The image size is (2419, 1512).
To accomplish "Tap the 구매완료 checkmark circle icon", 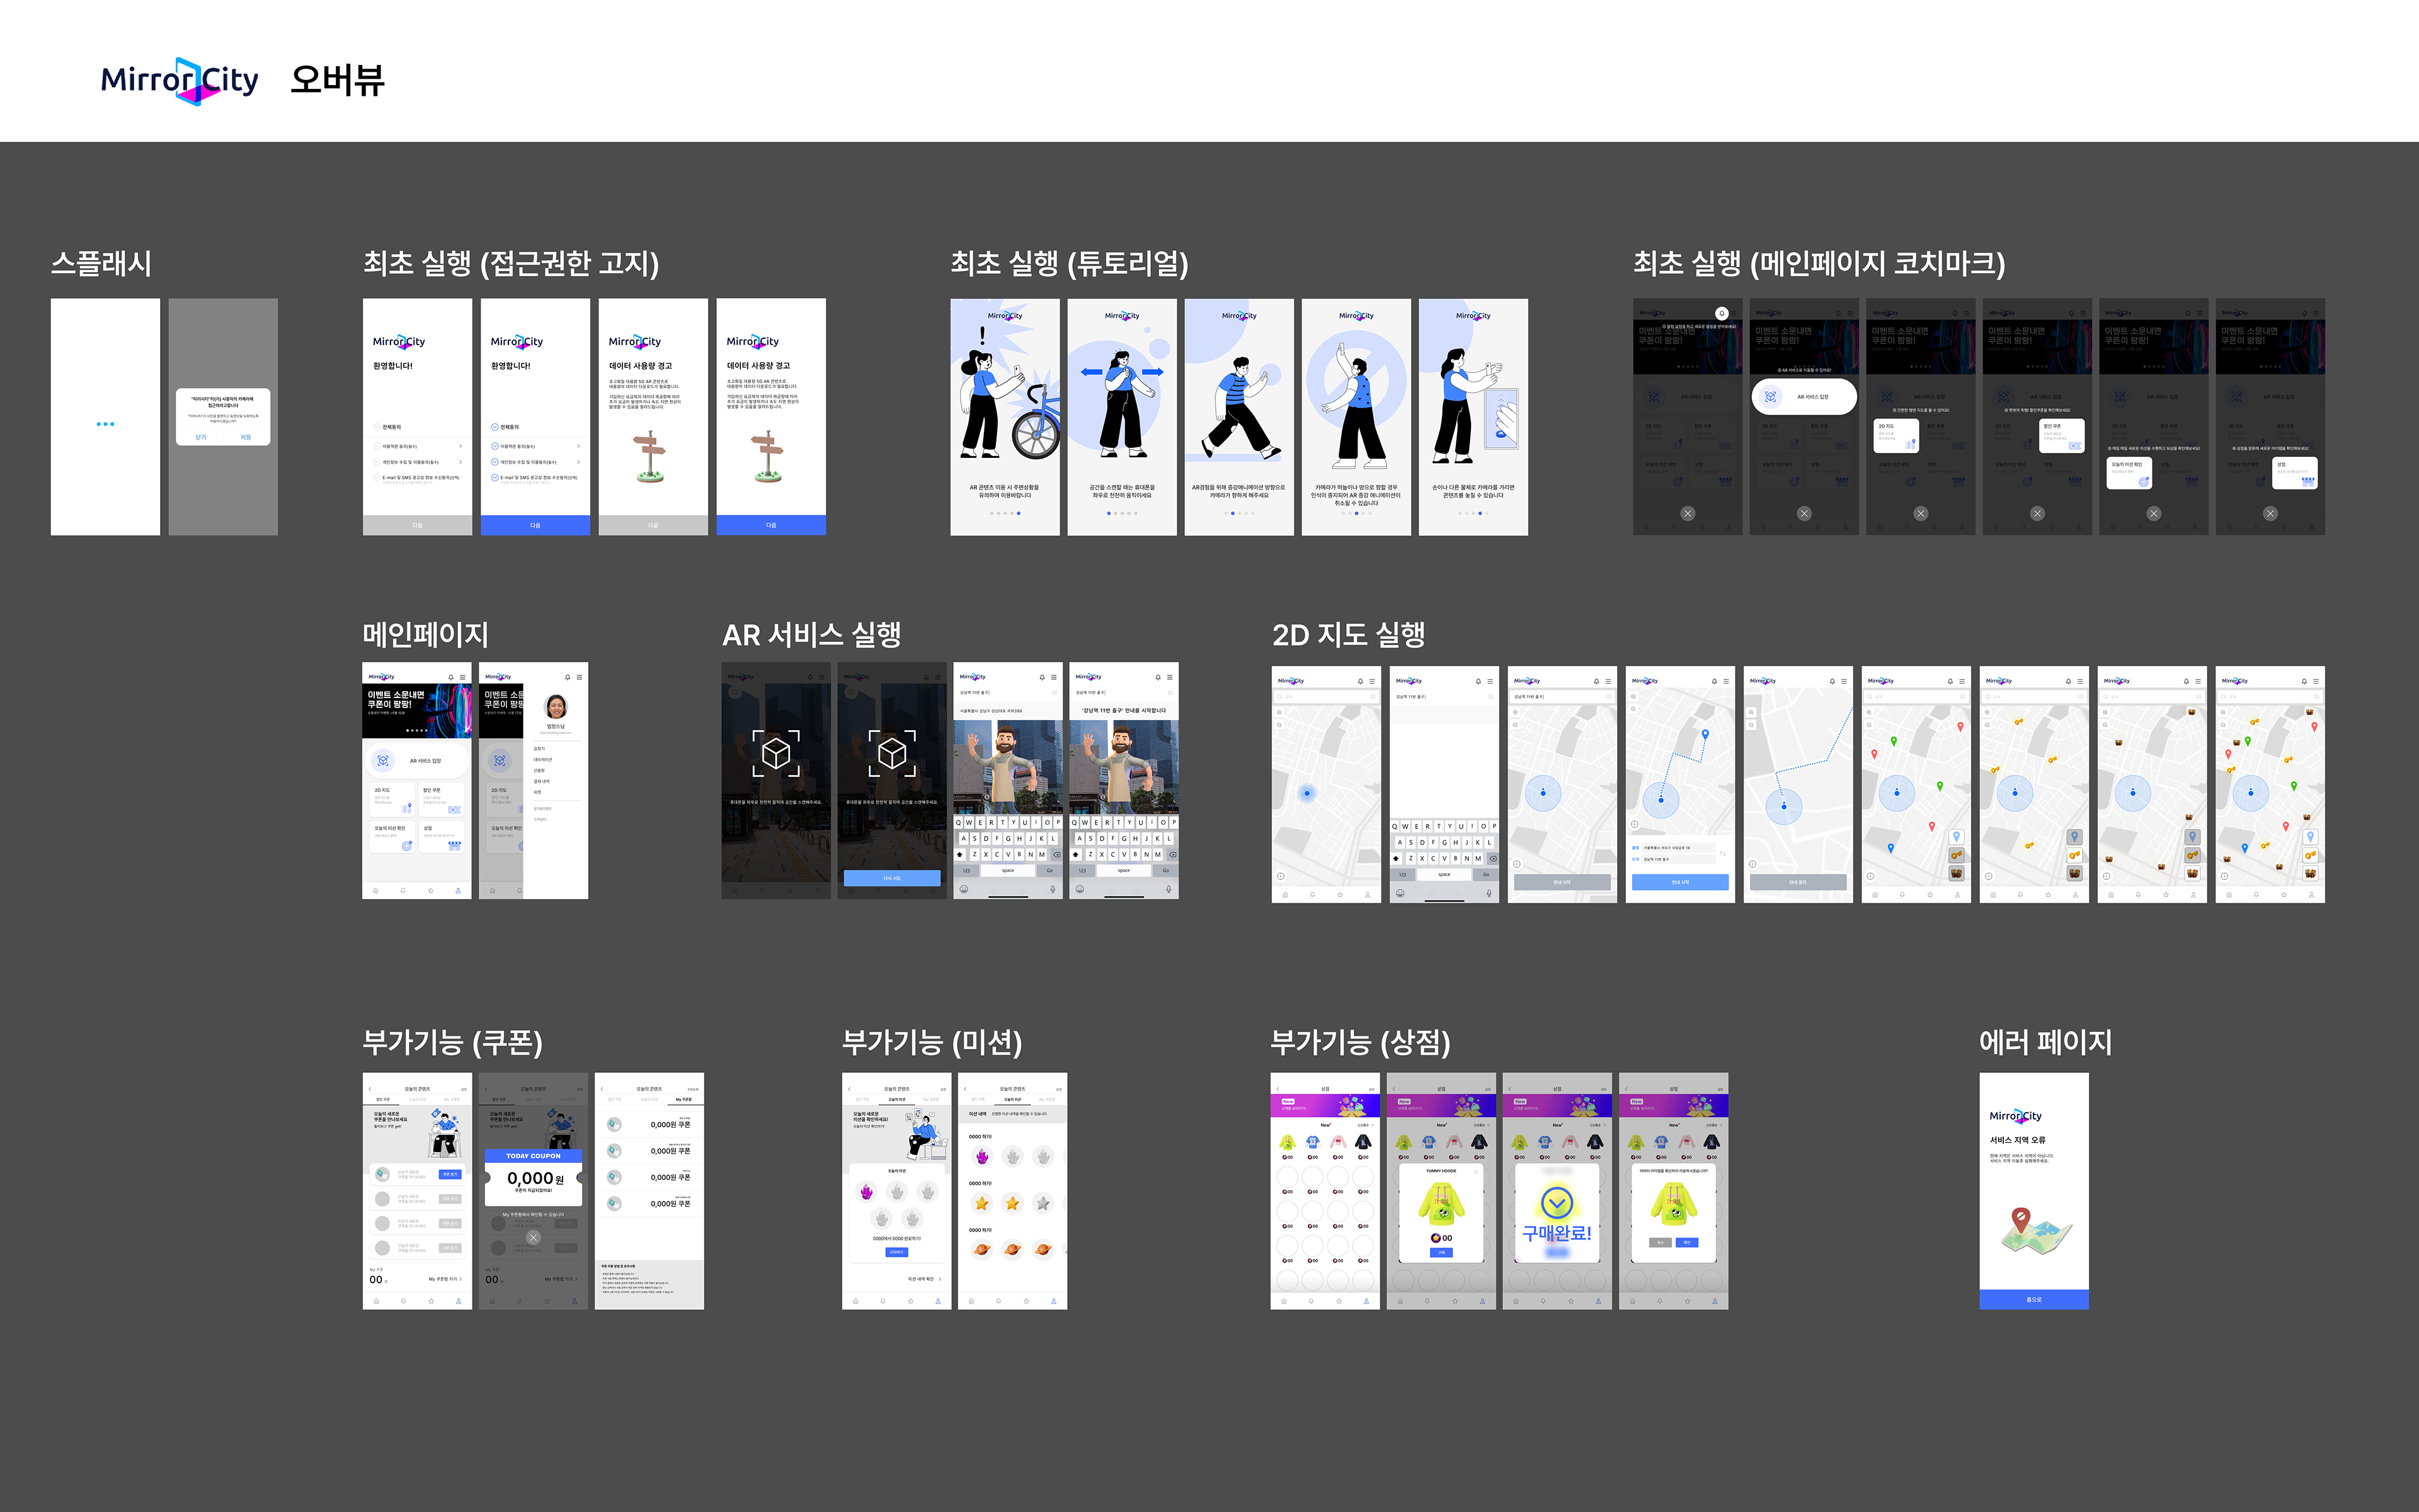I will (1557, 1202).
